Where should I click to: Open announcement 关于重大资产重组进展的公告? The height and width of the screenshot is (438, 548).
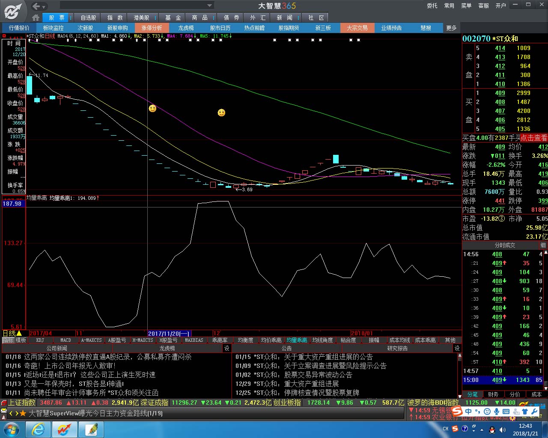328,357
